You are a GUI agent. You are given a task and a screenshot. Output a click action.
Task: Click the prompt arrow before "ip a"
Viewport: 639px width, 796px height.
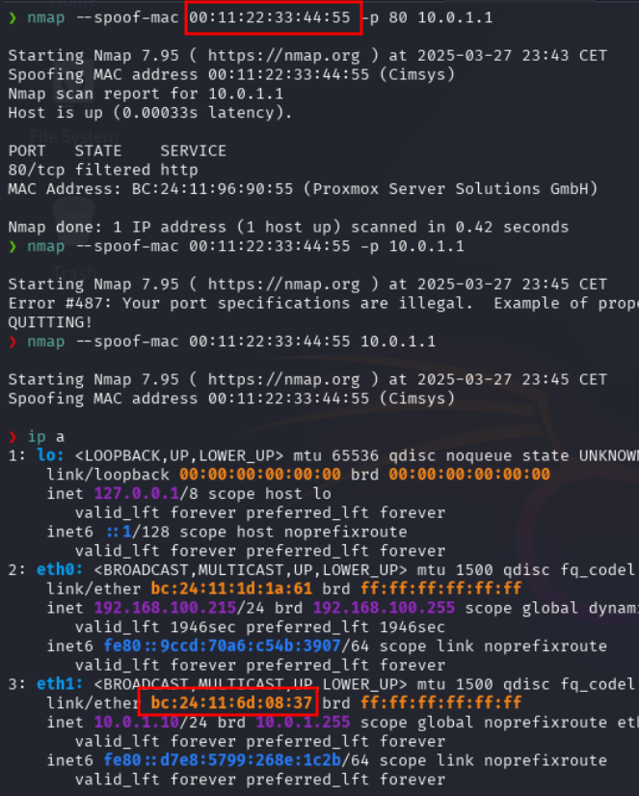pos(13,436)
